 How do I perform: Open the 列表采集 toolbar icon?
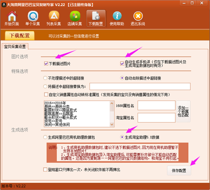click(x=54, y=18)
